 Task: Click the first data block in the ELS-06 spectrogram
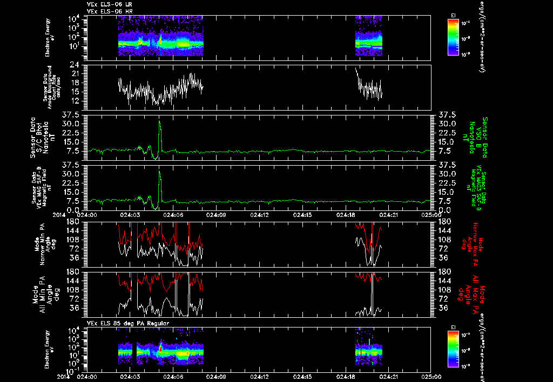tap(161, 36)
